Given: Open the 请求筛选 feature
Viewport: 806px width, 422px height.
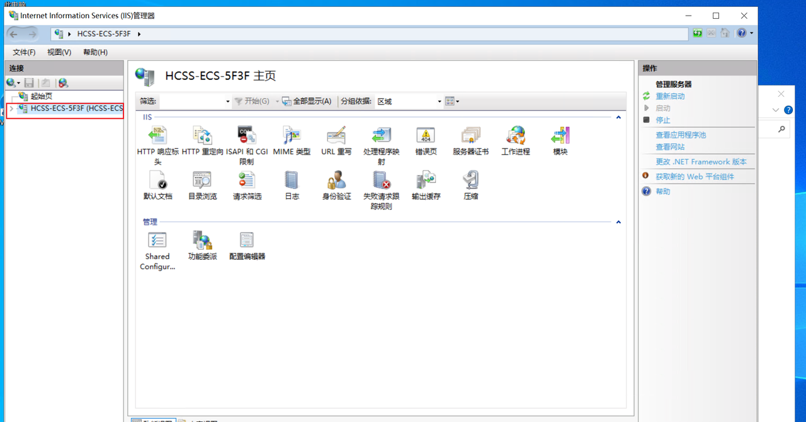Looking at the screenshot, I should pos(247,185).
